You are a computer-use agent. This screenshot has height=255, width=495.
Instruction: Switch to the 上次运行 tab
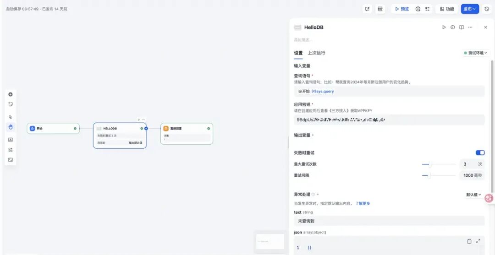pyautogui.click(x=317, y=53)
